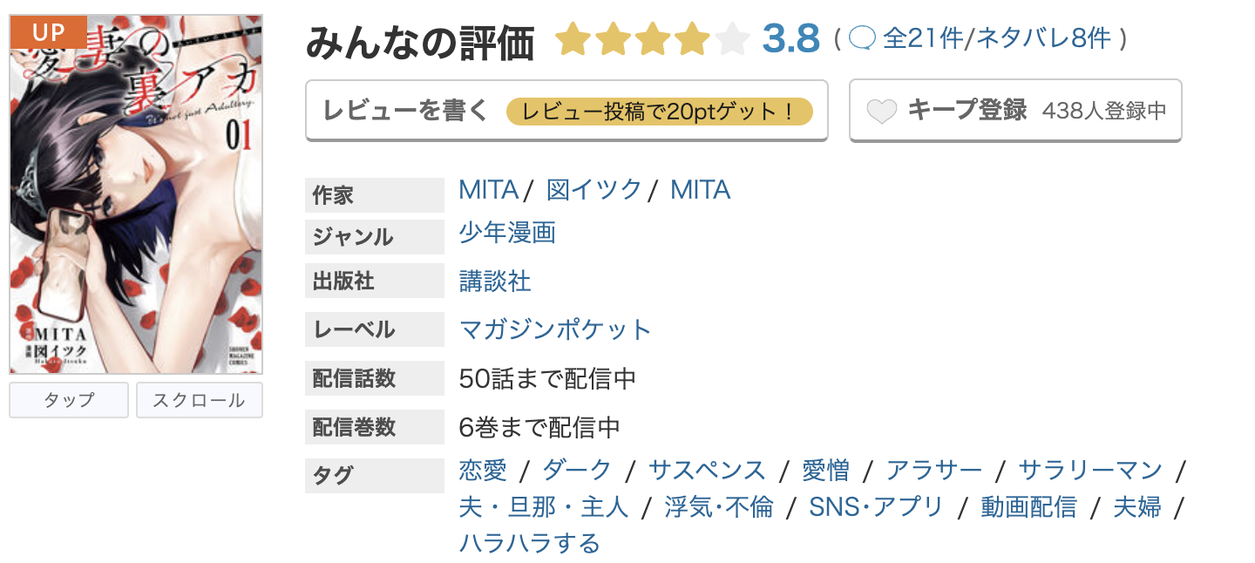Click the SNS･アプリ tag

876,507
